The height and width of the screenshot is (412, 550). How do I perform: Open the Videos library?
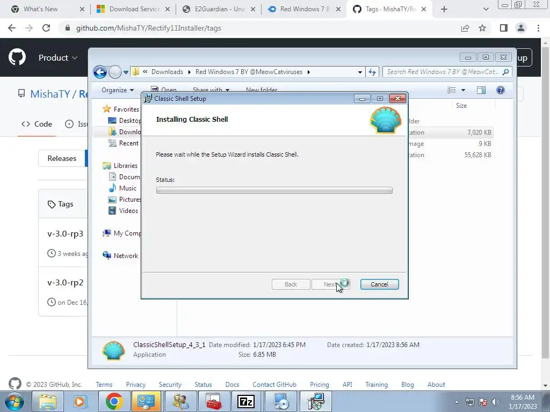coord(123,210)
